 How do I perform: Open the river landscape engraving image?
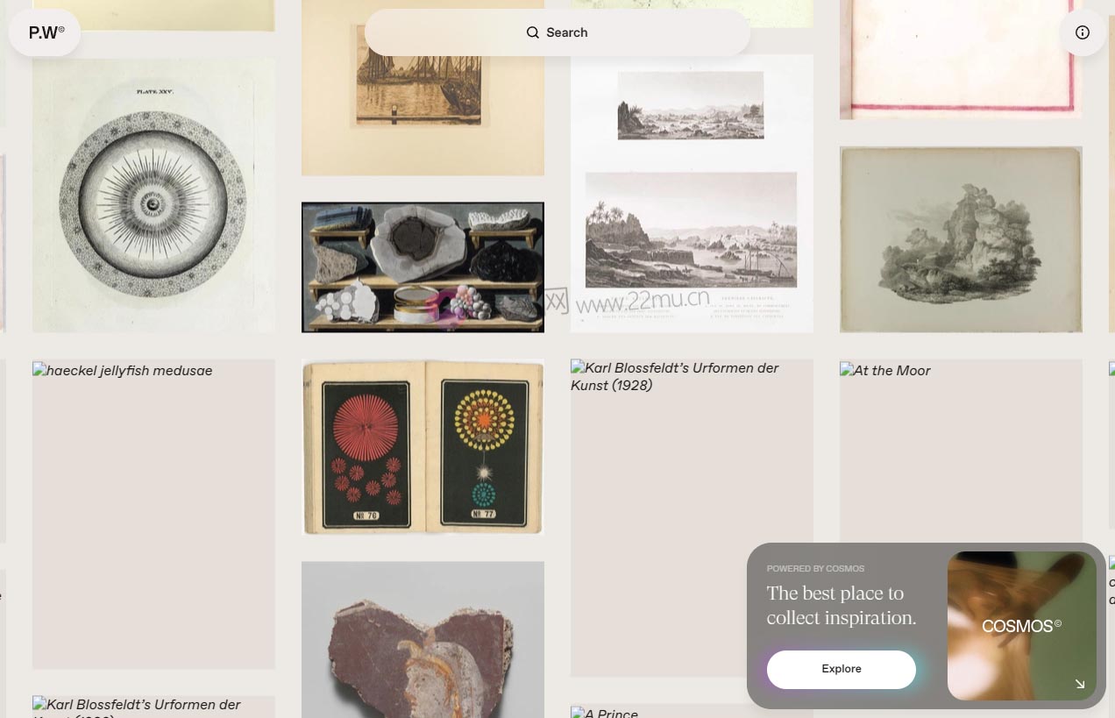click(692, 193)
